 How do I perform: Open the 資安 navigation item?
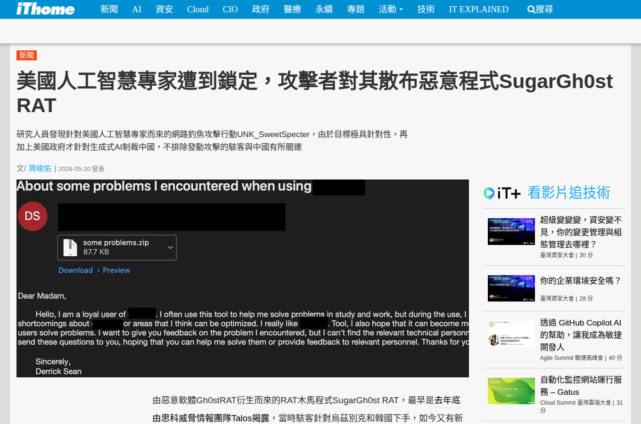164,9
